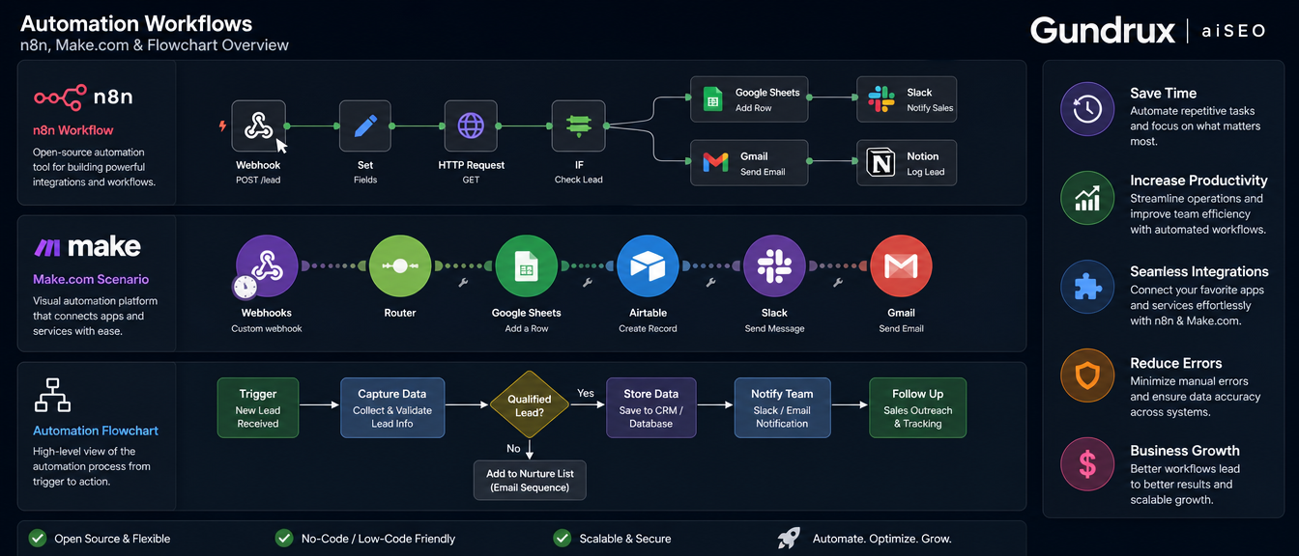Click the Yes label after the diamond

[586, 393]
